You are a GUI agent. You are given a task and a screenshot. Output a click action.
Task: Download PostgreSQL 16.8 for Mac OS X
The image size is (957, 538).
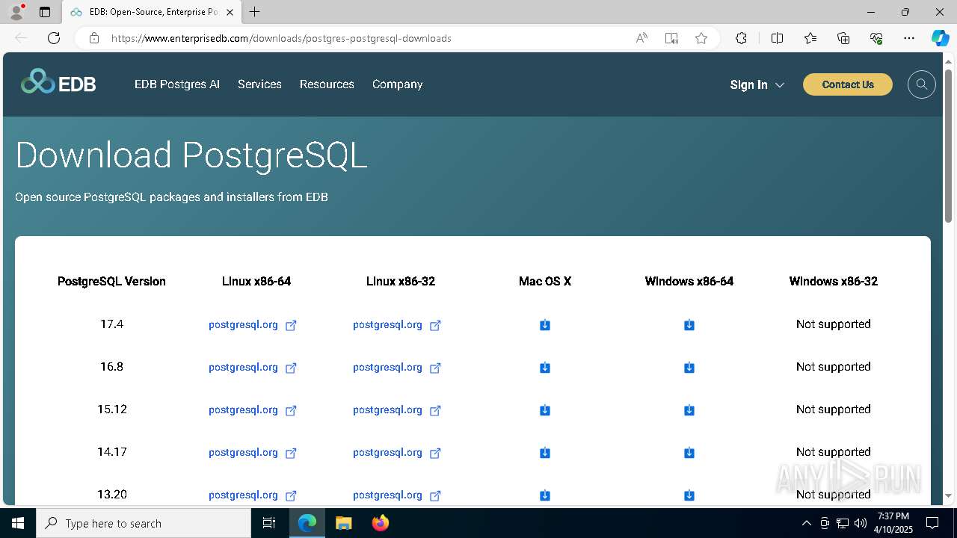545,368
